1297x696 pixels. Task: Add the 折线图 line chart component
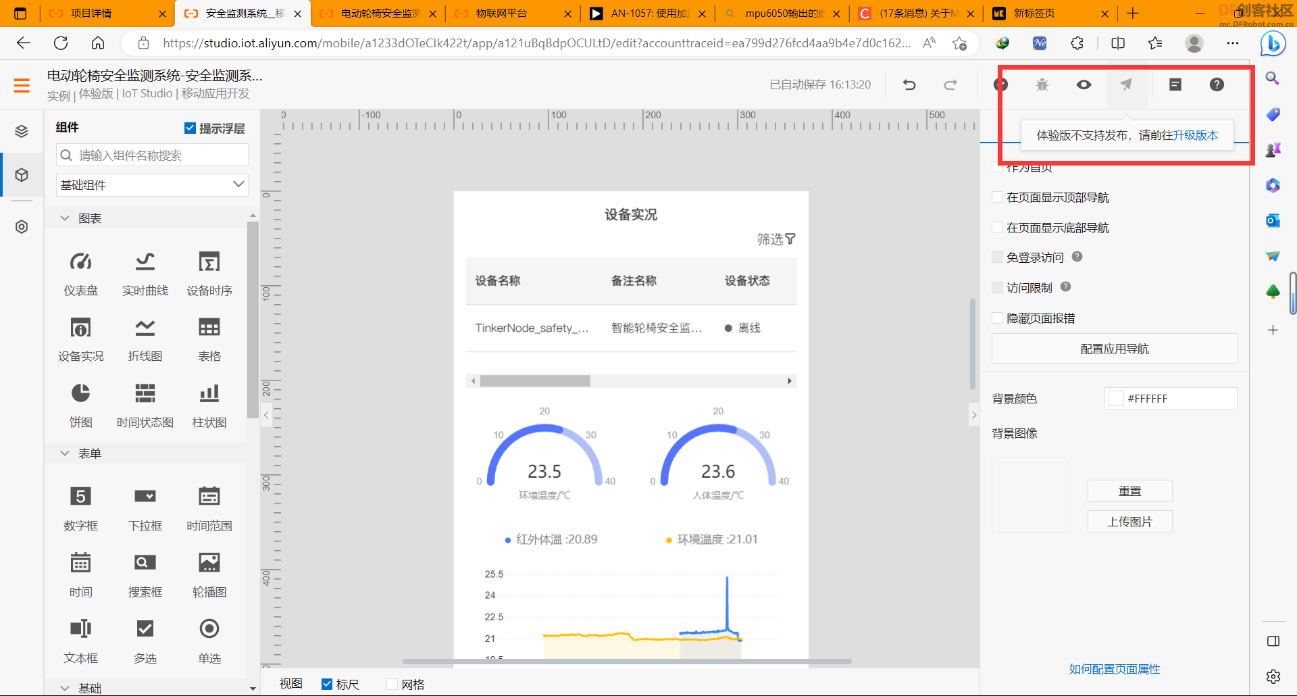click(x=145, y=340)
